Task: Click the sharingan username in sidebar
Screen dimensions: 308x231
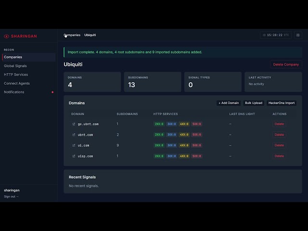Action: 12,191
